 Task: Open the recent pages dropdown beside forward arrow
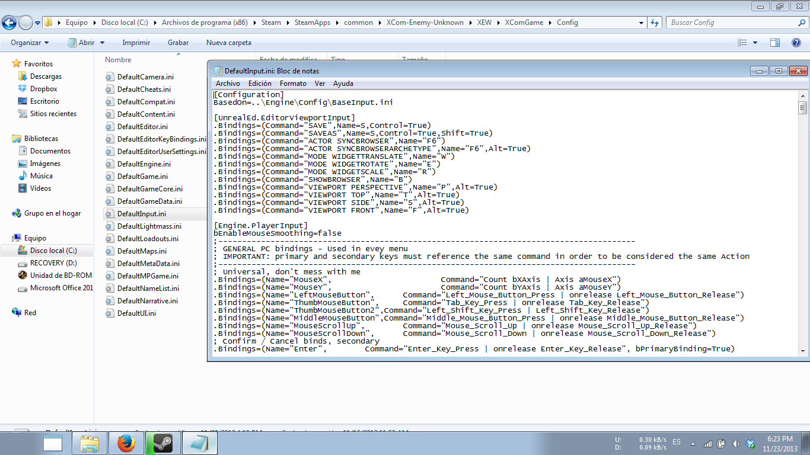pos(38,23)
